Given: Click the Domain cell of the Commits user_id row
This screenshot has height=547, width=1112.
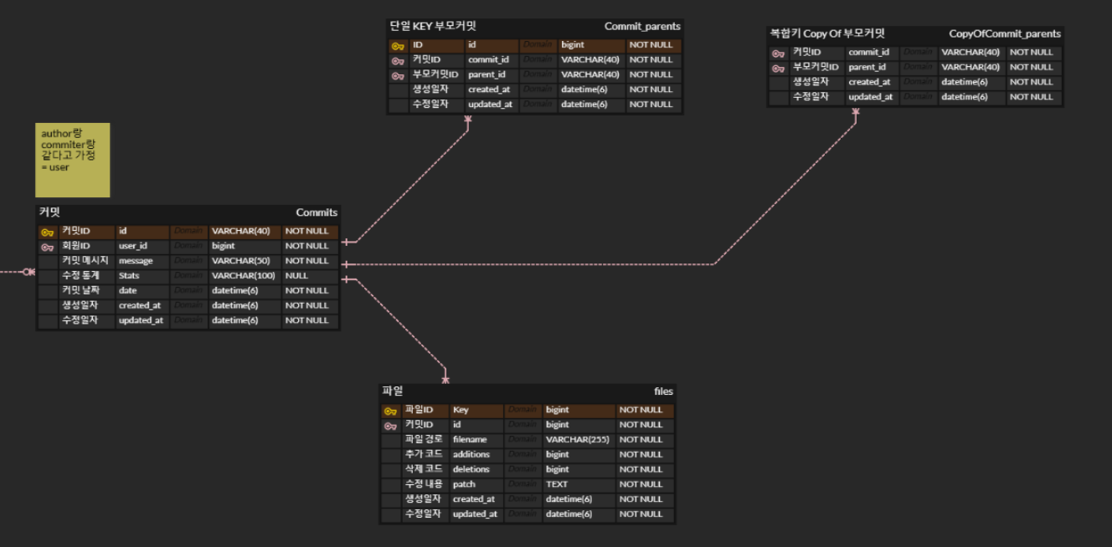Looking at the screenshot, I should (188, 246).
